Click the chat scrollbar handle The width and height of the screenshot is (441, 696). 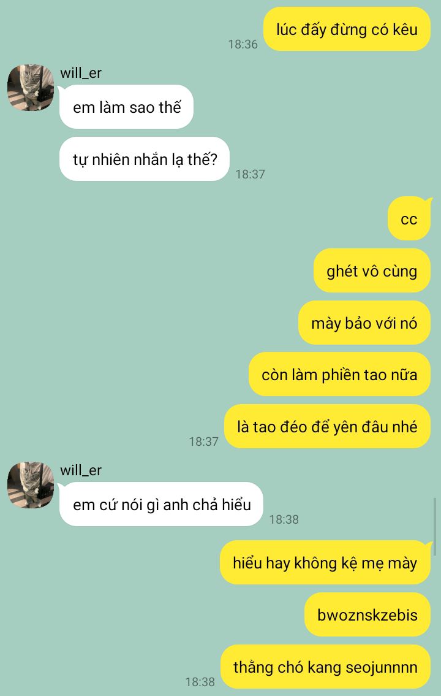click(x=435, y=526)
